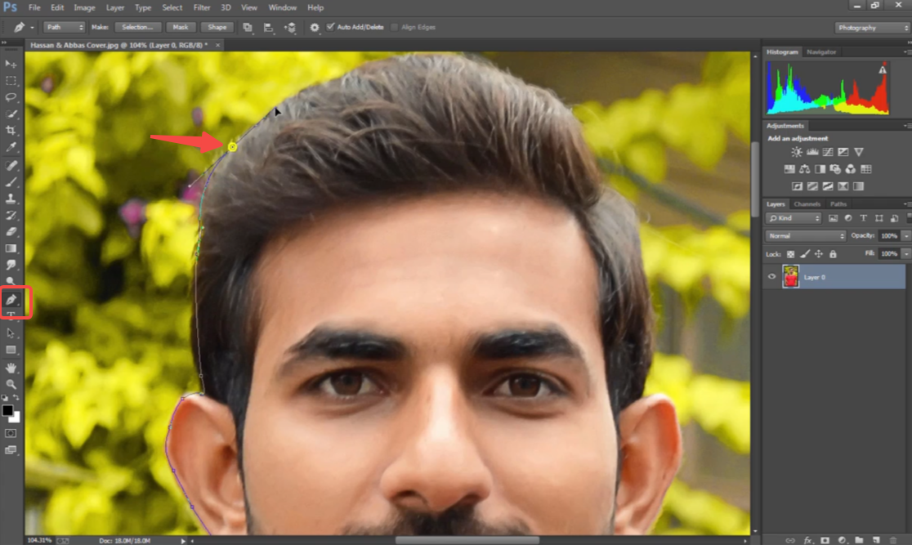Image resolution: width=912 pixels, height=545 pixels.
Task: Change screen mode button in toolbox
Action: 11,450
